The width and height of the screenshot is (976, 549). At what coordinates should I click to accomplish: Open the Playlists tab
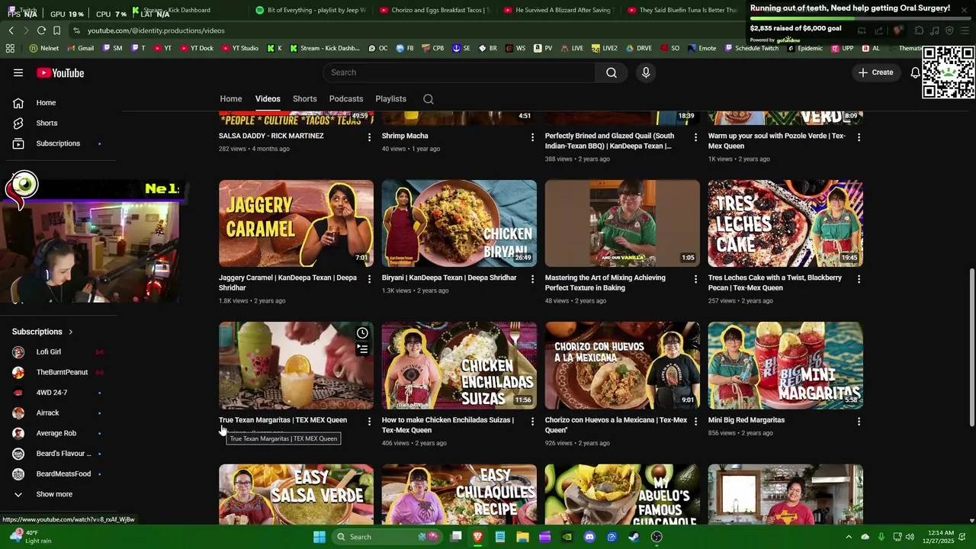[390, 99]
